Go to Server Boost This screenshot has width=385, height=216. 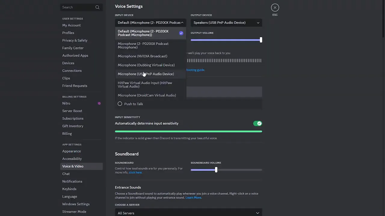(81, 111)
